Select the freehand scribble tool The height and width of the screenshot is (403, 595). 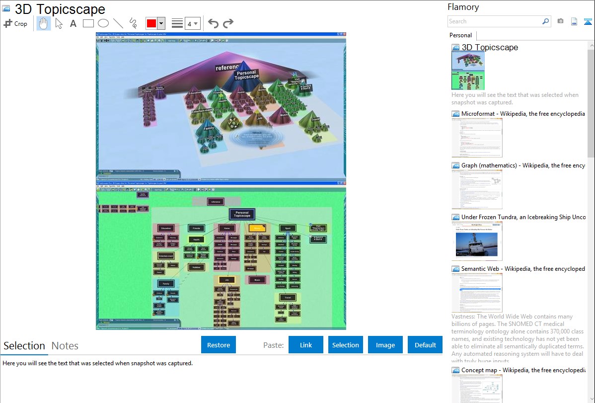[x=133, y=23]
